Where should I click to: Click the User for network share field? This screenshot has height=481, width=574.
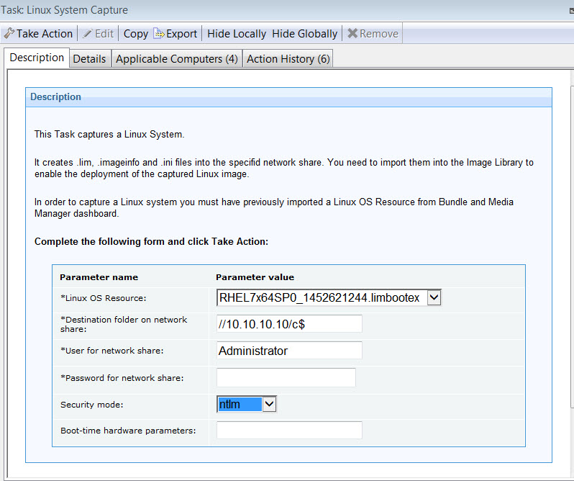coord(289,351)
